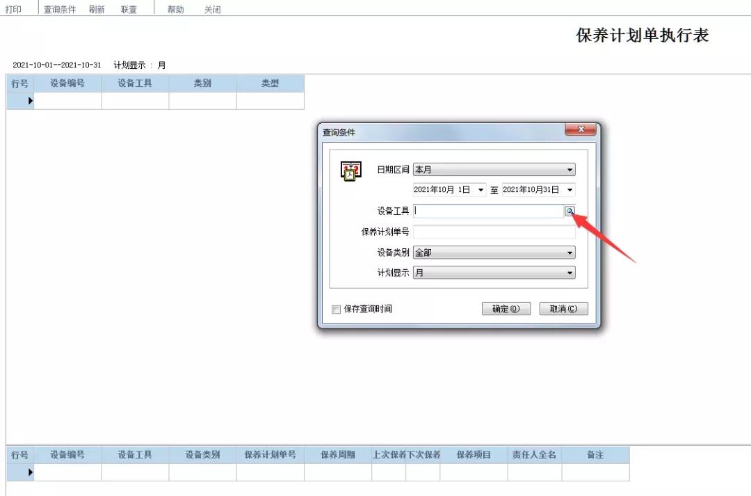Screen dimensions: 751x496
Task: Close the 查询条件 dialog
Action: click(x=581, y=129)
